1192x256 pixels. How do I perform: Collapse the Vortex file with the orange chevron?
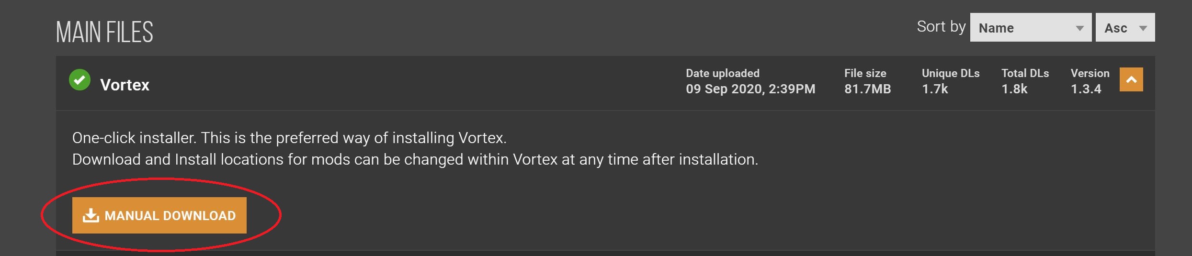pos(1131,79)
